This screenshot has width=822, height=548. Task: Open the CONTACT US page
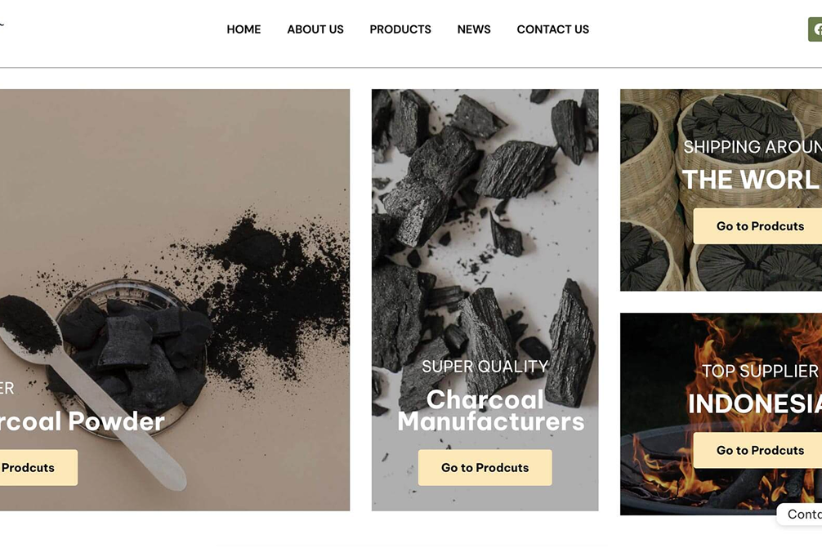pos(553,29)
